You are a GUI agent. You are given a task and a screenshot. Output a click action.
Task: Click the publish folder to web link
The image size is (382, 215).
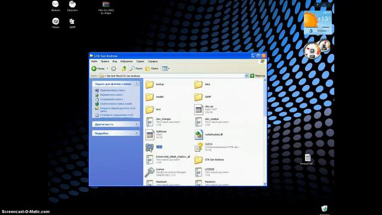click(x=116, y=104)
